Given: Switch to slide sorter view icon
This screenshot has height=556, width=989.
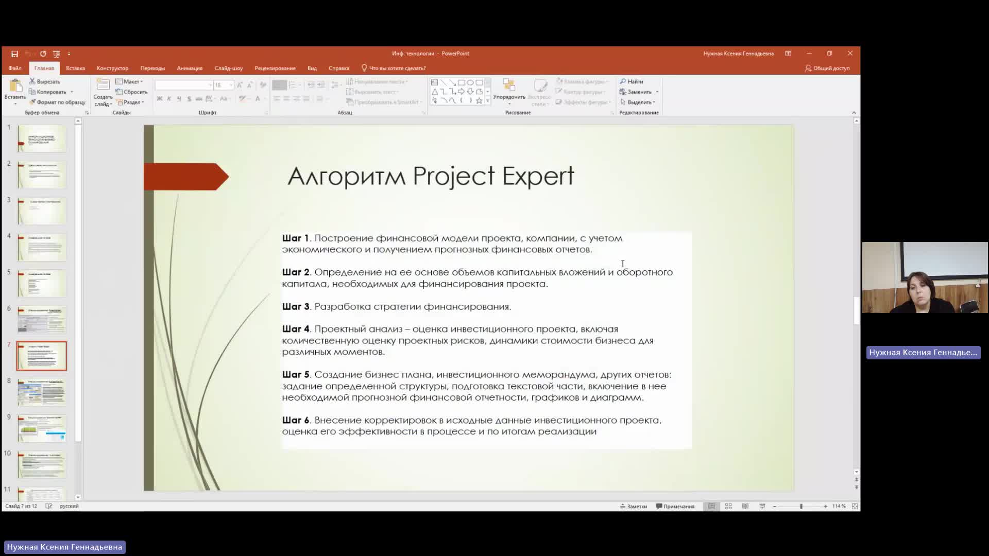Looking at the screenshot, I should point(728,507).
